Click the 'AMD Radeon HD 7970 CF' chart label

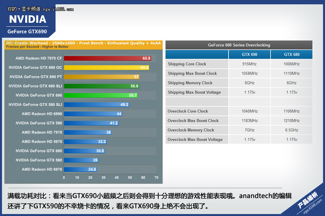[x=39, y=58]
